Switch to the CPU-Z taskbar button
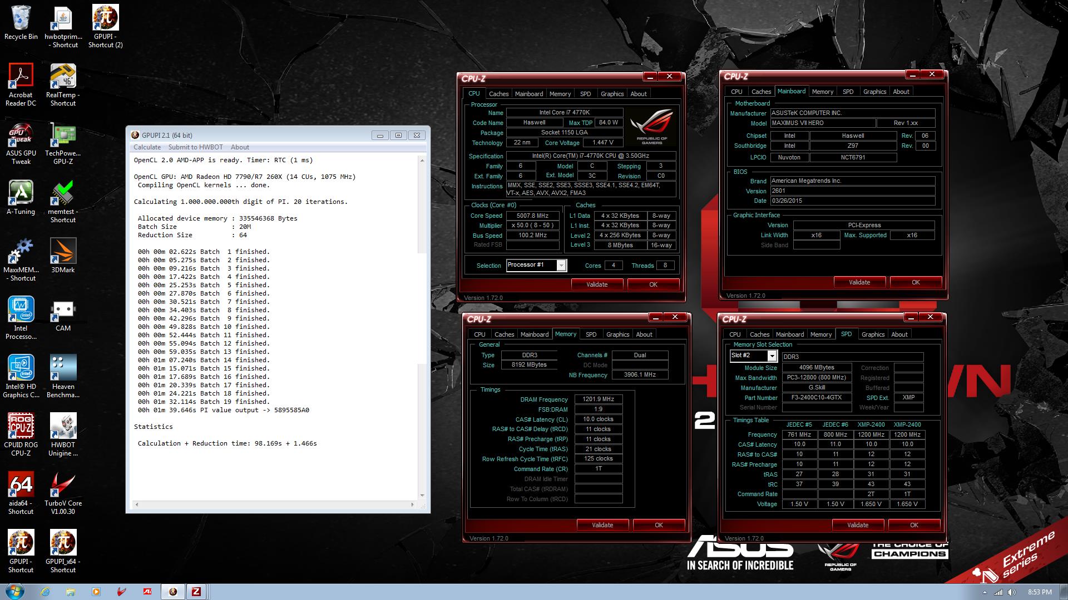 click(196, 592)
